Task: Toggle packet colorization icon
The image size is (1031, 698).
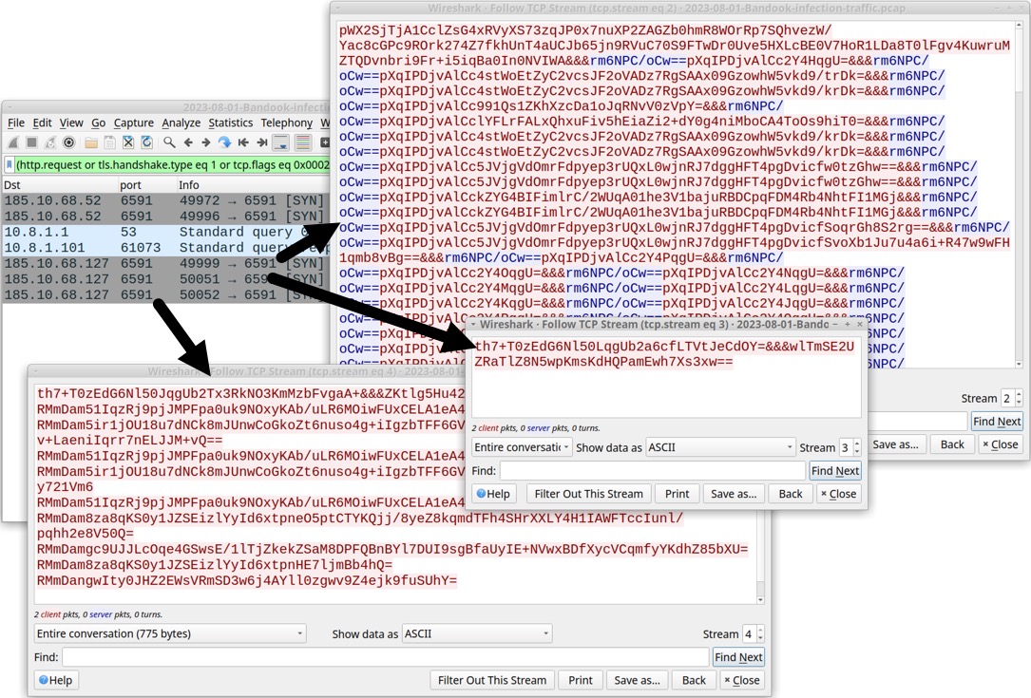Action: 302,141
